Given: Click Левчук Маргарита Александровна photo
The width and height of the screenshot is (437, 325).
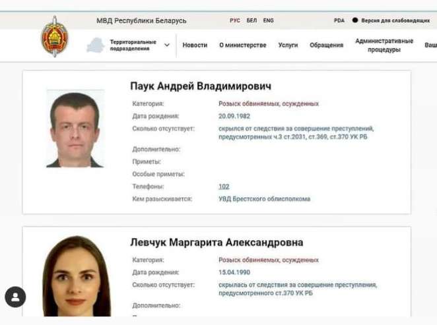Looking at the screenshot, I should coord(77,276).
